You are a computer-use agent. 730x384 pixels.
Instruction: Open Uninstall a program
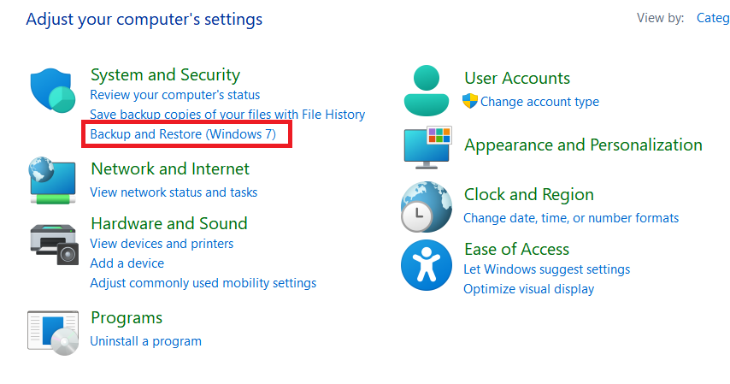pos(145,341)
